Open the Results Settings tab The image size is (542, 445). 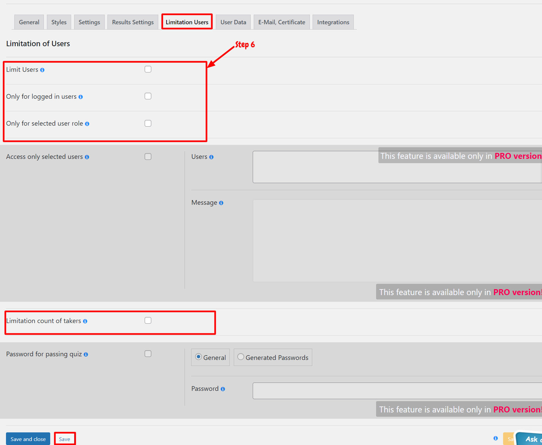tap(133, 22)
